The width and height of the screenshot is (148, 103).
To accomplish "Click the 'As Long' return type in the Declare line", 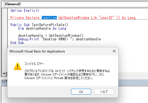I will pyautogui.click(x=129, y=18).
